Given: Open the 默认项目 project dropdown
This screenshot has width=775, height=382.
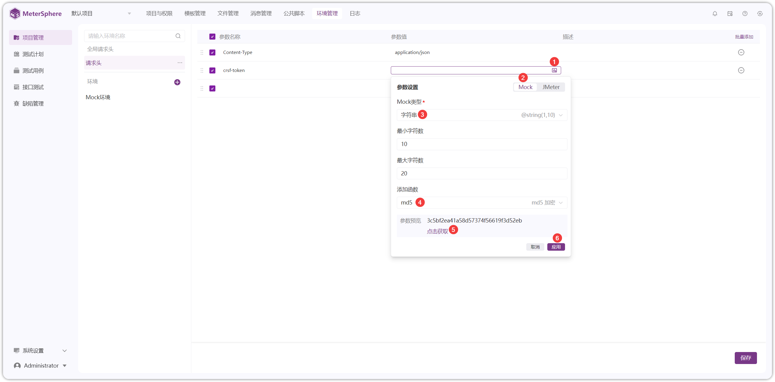Looking at the screenshot, I should [x=102, y=13].
